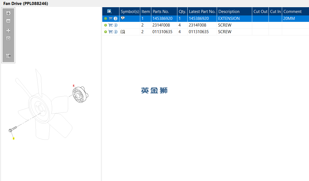Add part 145386920 to cart

click(x=111, y=19)
